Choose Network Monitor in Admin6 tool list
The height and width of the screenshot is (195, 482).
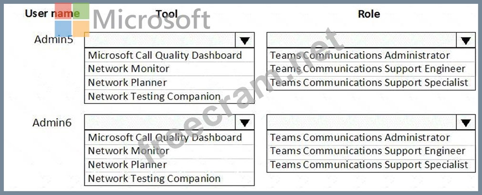129,151
